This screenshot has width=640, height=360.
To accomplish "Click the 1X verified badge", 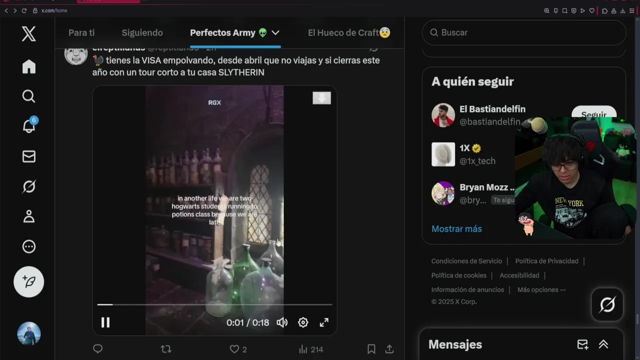I will click(x=476, y=148).
